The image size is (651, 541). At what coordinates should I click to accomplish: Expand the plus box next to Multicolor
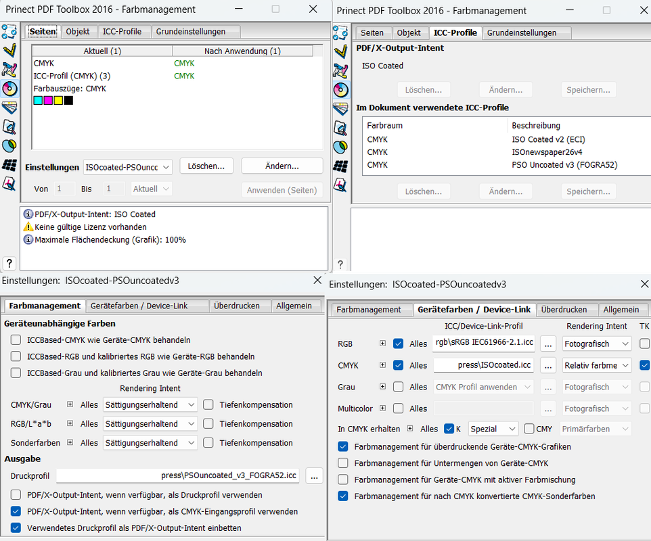coord(383,408)
